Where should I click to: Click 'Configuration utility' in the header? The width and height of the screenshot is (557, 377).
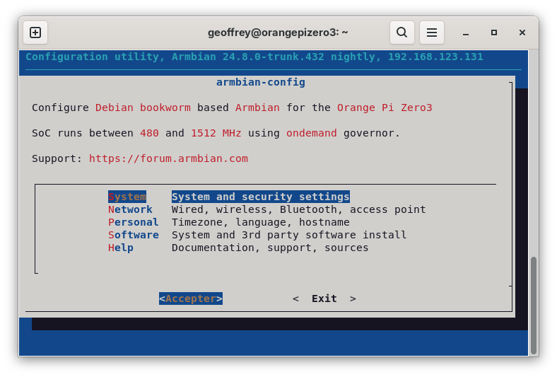(92, 57)
